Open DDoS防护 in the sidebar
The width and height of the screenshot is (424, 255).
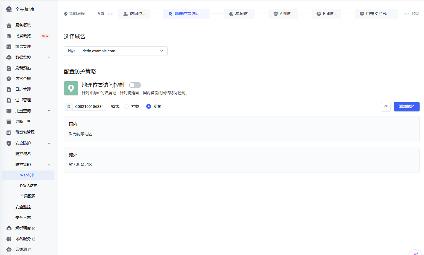[29, 186]
